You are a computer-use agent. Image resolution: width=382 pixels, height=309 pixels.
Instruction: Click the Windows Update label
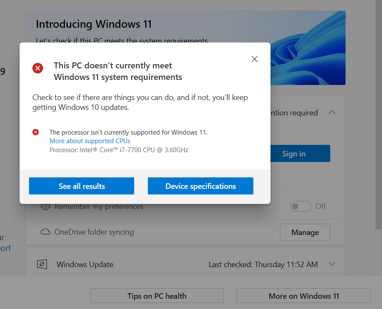pos(85,265)
